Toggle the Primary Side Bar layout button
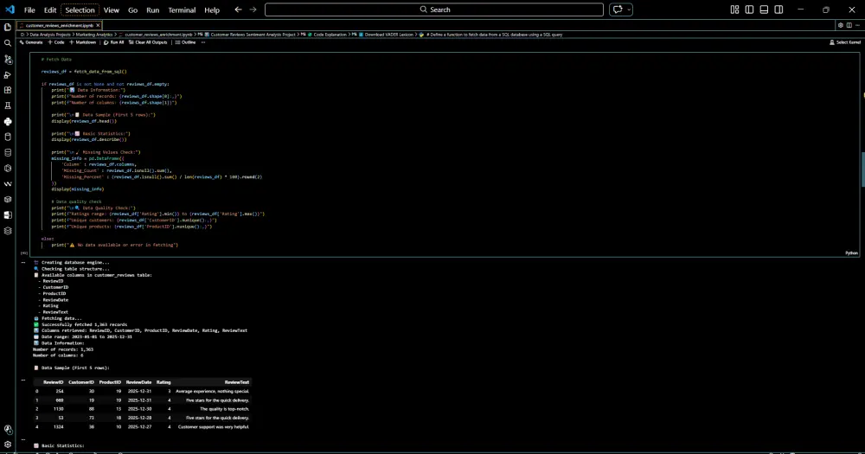Screen dimensions: 865x454 (x=747, y=10)
